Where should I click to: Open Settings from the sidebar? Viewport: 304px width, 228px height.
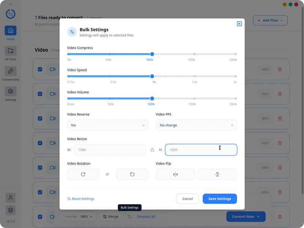[11, 94]
